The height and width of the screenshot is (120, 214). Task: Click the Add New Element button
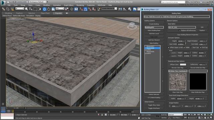pyautogui.click(x=154, y=40)
